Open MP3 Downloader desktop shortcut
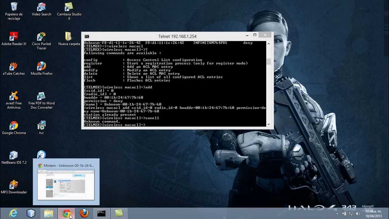Screen dimensions: 389x219 14,187
